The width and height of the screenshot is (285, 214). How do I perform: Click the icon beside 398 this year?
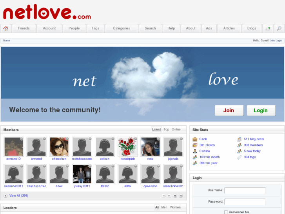click(195, 163)
